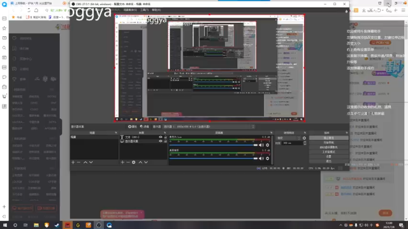
Task: Open source properties gear in Sources panel
Action: 133,162
